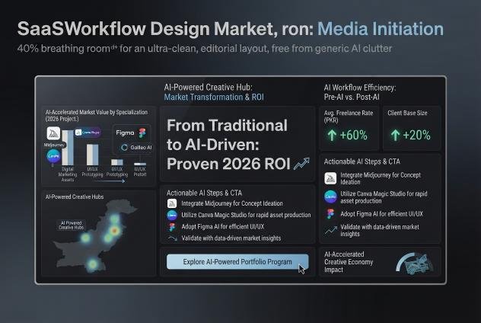This screenshot has height=323, width=481.
Task: Click the Galileo AI spinner icon in the chart
Action: click(x=124, y=147)
